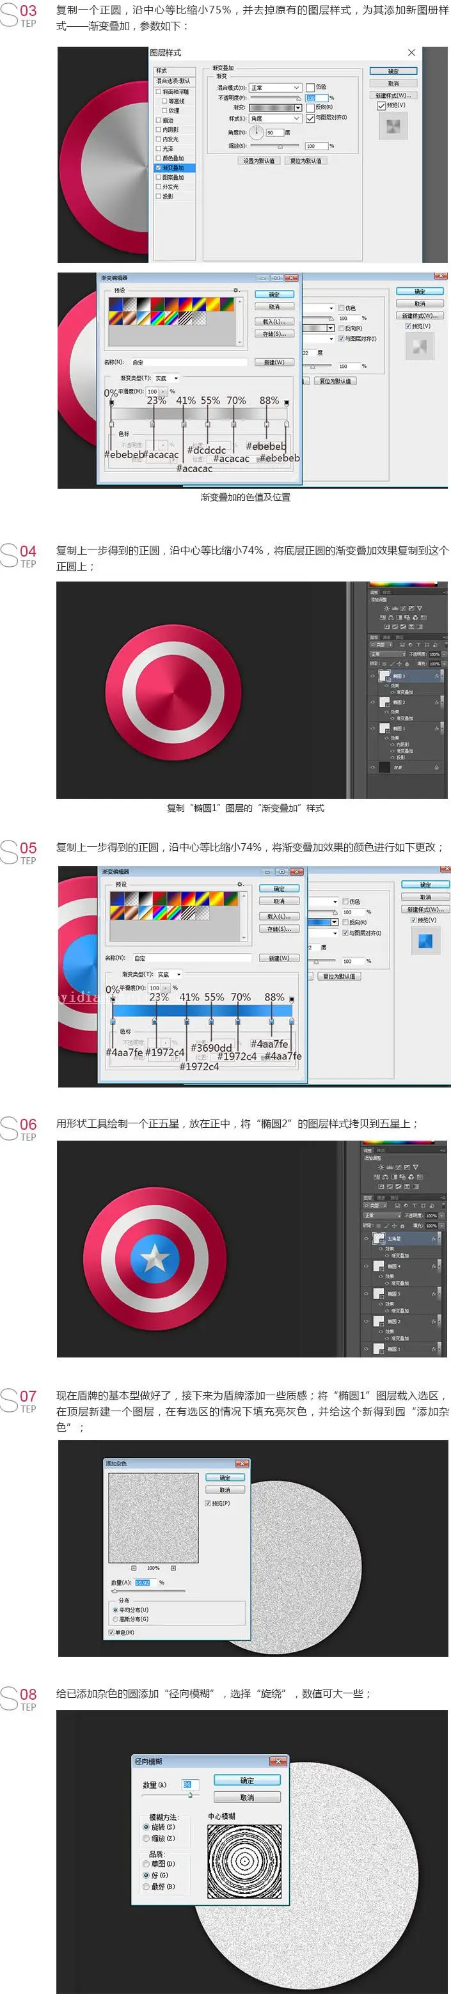Toggle the 仿色 checkbox

[x=310, y=87]
